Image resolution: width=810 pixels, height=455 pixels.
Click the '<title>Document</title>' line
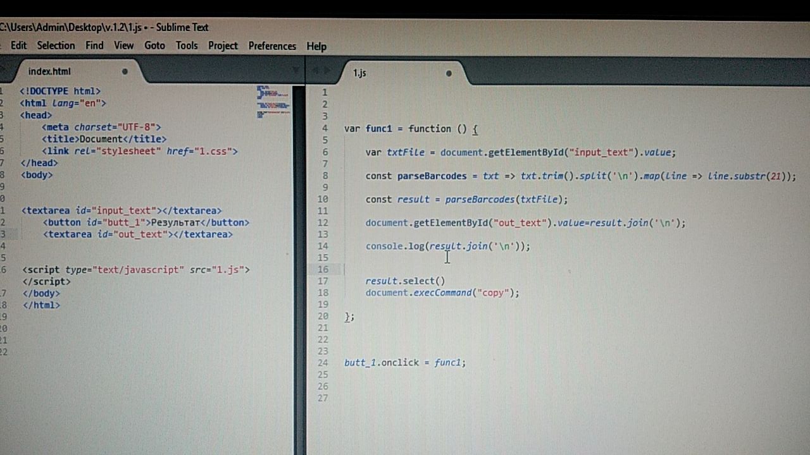104,139
